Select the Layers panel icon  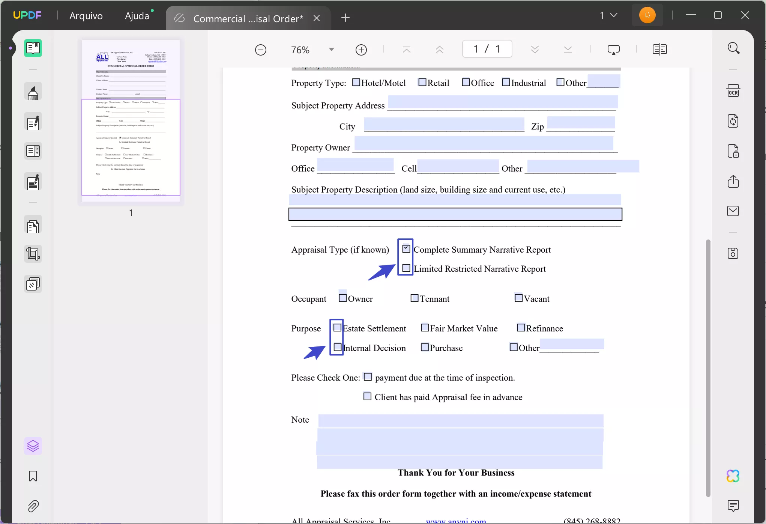point(33,446)
